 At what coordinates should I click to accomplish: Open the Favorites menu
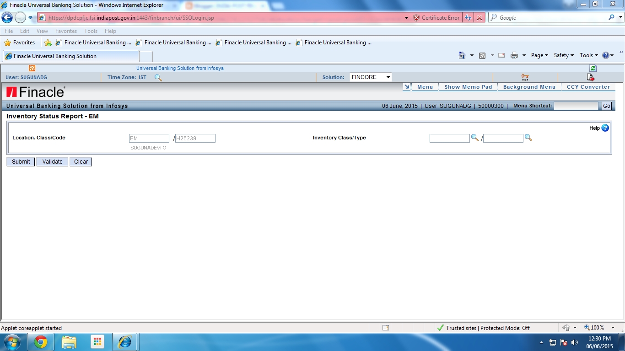coord(66,31)
